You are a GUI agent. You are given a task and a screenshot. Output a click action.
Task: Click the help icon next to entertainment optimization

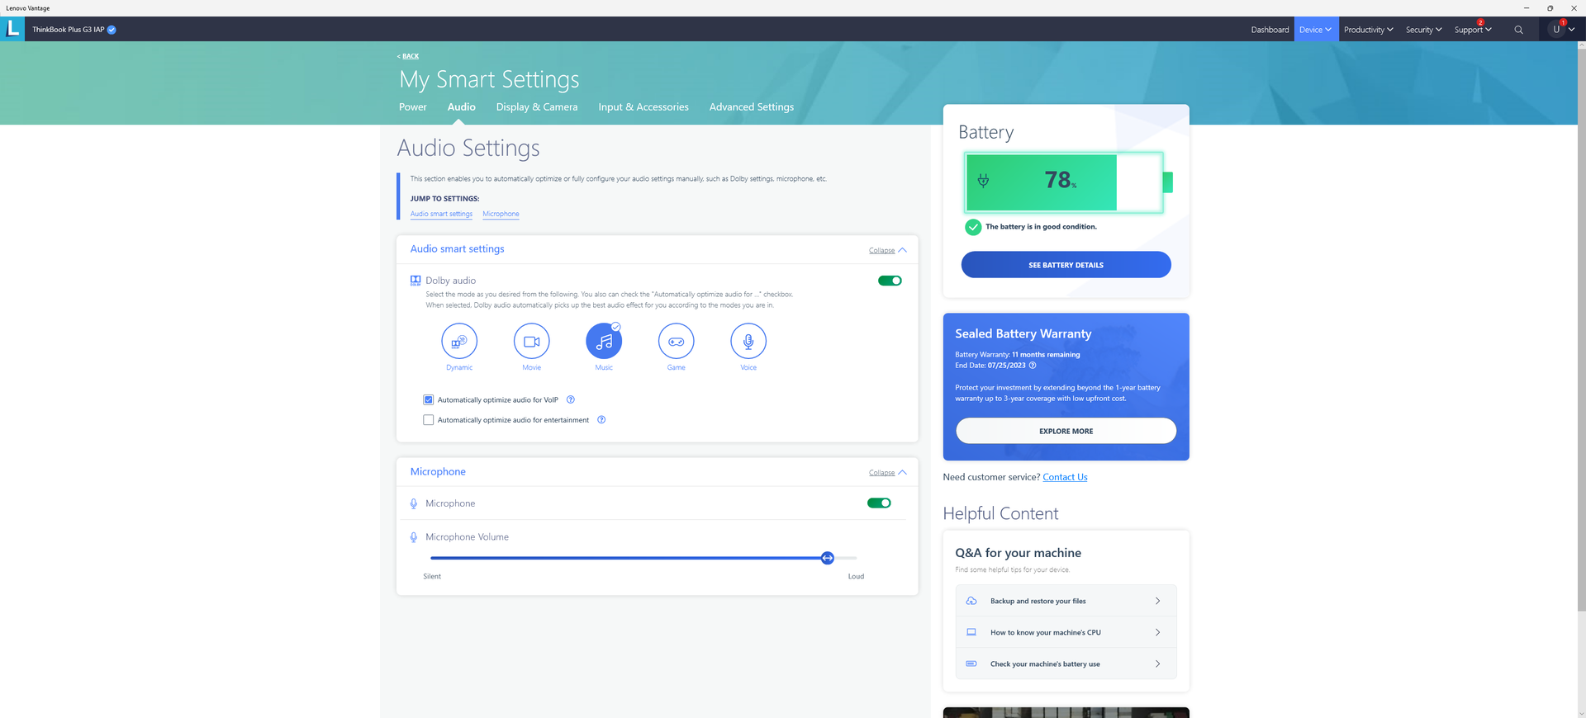tap(601, 420)
